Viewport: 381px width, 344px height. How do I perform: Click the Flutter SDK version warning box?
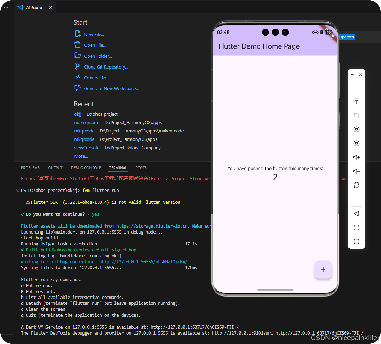point(103,202)
